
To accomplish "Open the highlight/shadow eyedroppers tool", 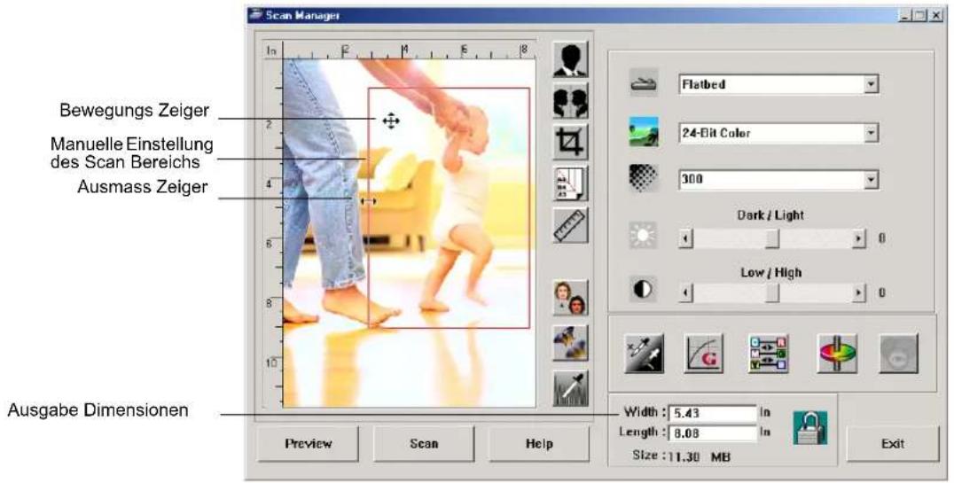I will coord(644,354).
